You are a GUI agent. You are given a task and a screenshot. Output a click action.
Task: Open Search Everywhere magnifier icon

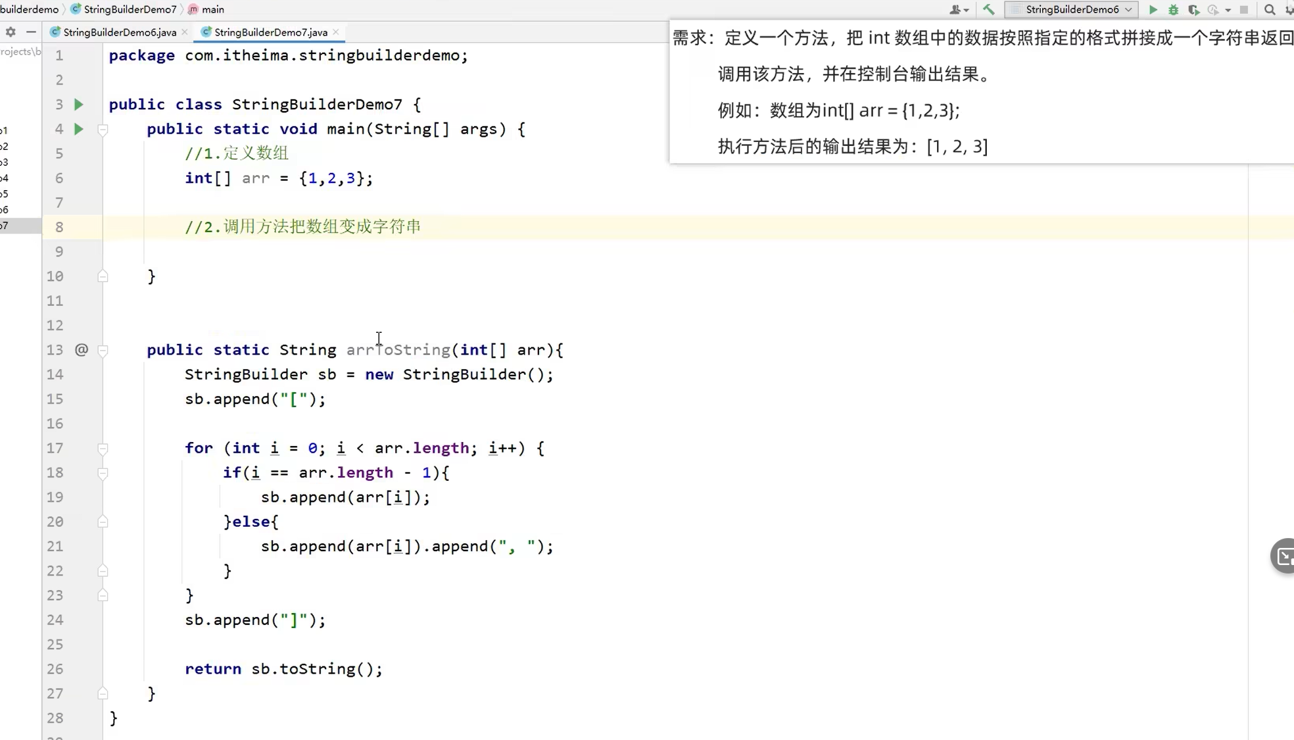tap(1270, 9)
